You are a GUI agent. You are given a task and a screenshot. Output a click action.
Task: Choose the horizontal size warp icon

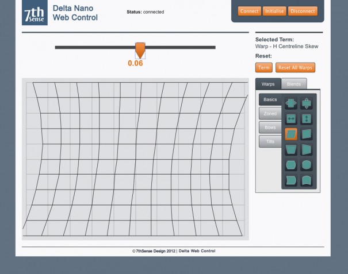(x=291, y=119)
